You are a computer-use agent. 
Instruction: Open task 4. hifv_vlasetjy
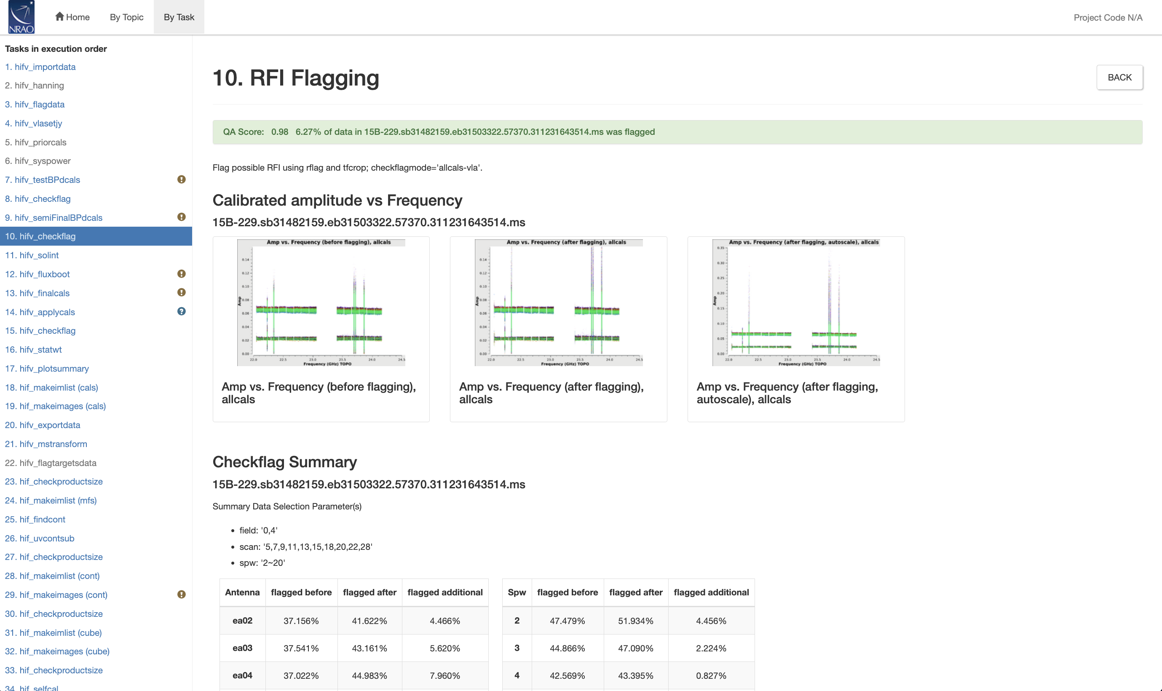34,123
